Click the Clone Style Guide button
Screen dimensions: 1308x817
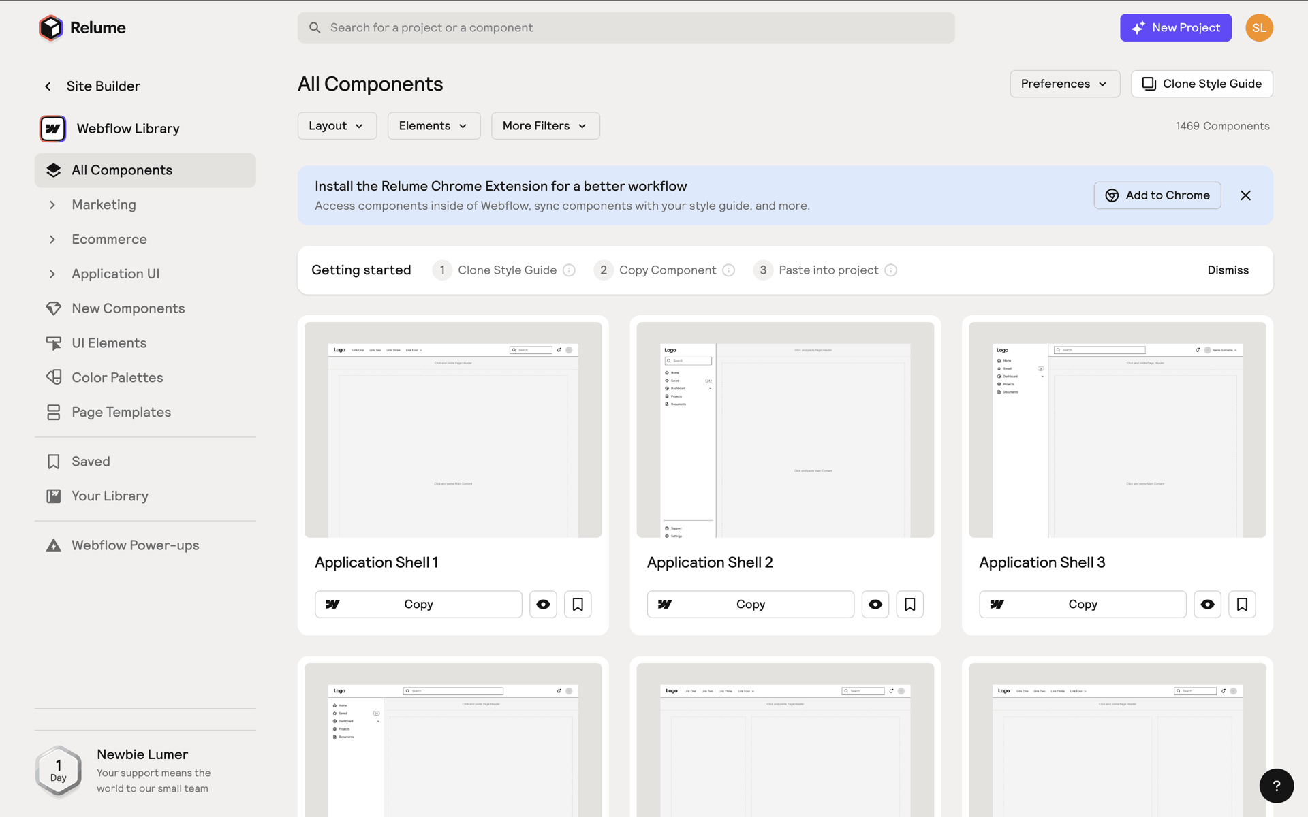click(1202, 84)
